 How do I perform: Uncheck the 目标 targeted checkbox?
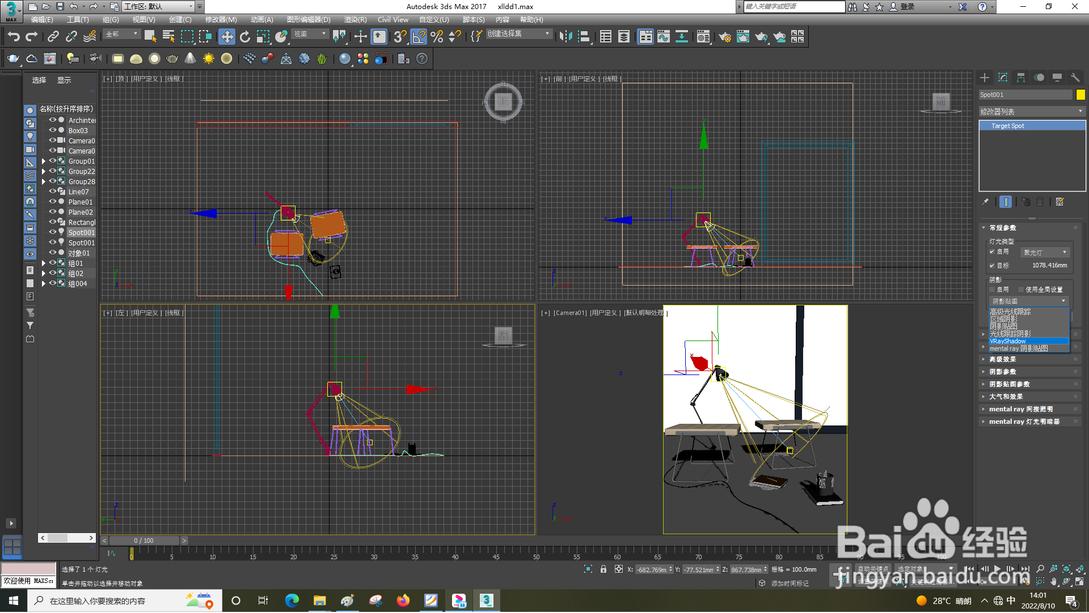click(x=993, y=265)
